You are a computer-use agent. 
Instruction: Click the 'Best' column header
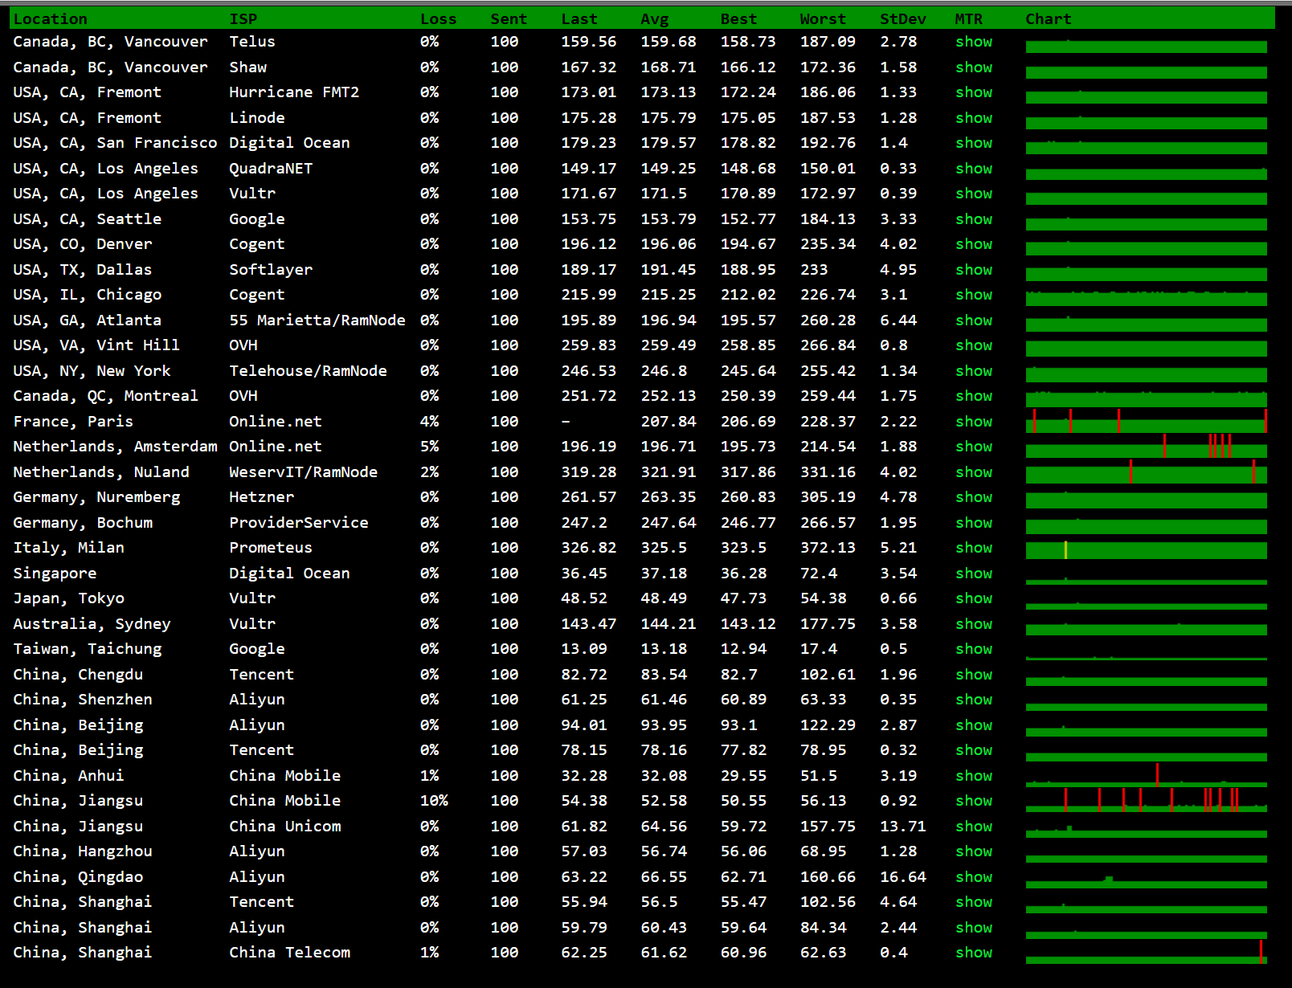pyautogui.click(x=738, y=19)
